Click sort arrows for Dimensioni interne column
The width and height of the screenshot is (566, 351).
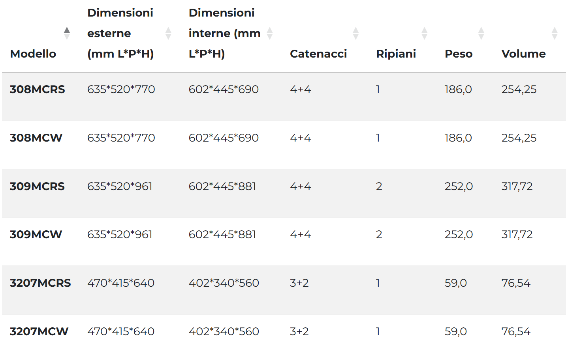(x=270, y=33)
